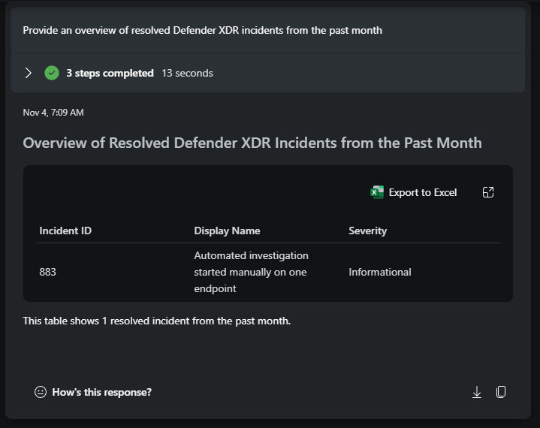Open How's this response feedback

[x=101, y=392]
